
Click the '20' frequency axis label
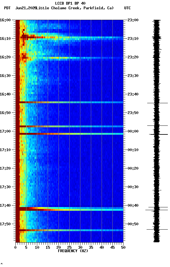pos(59,248)
